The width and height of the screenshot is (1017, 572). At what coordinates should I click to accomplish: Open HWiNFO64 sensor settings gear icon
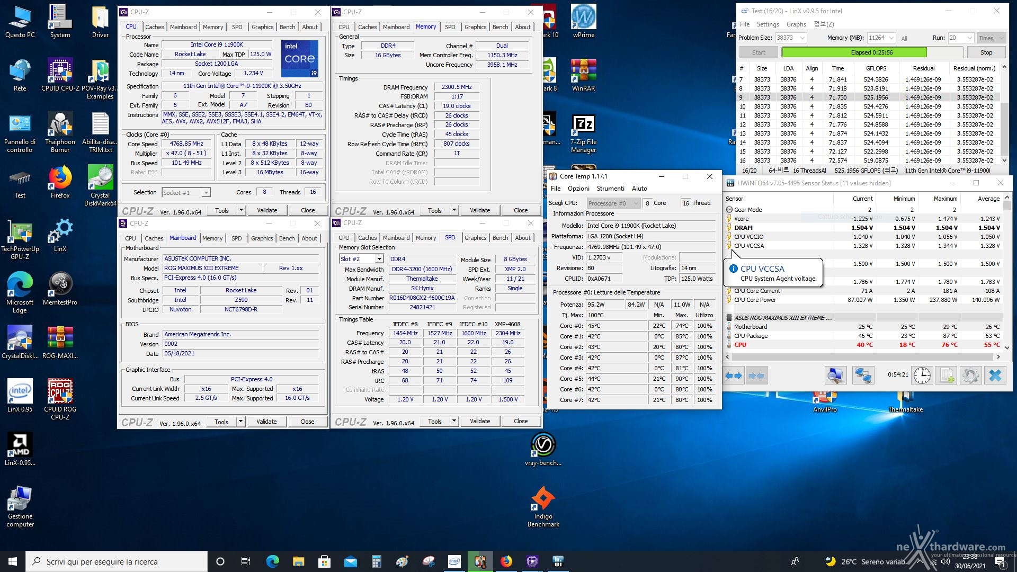click(x=971, y=376)
